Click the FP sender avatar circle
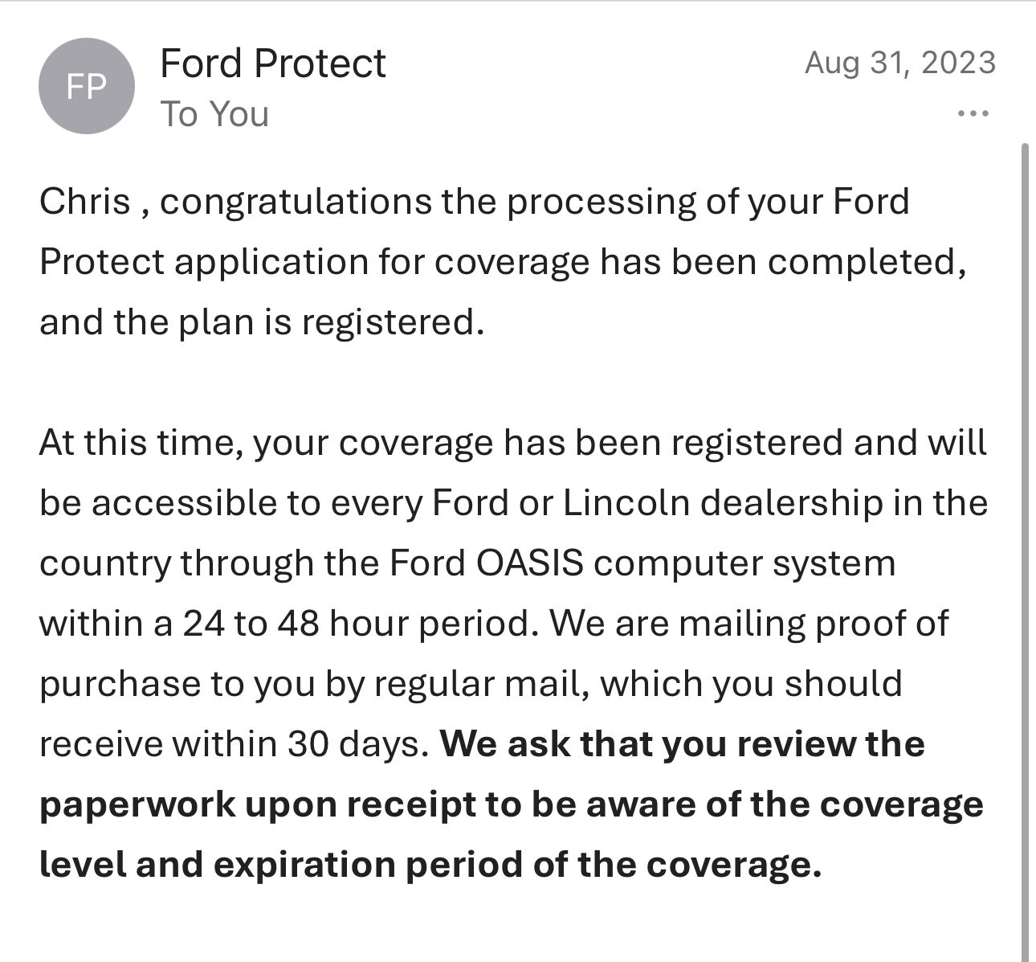Screen dimensions: 1036x962 (86, 86)
